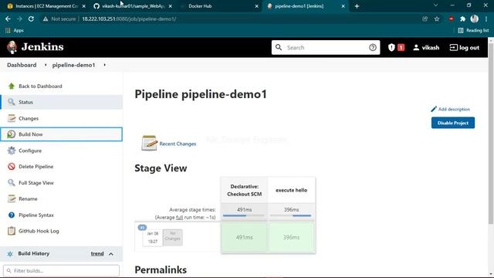Image resolution: width=494 pixels, height=278 pixels.
Task: Expand the Dashboard breadcrumb dropdown arrow
Action: pyautogui.click(x=46, y=65)
